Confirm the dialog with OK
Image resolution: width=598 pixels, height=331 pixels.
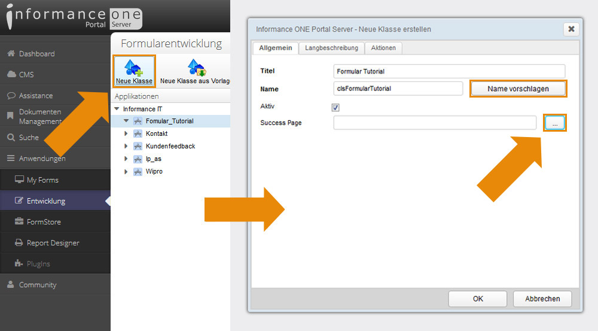coord(478,299)
